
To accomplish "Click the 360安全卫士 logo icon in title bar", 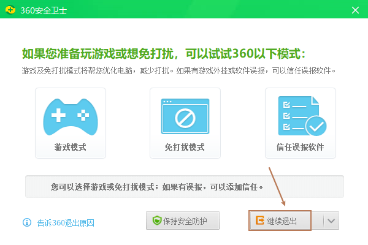I will pyautogui.click(x=10, y=10).
